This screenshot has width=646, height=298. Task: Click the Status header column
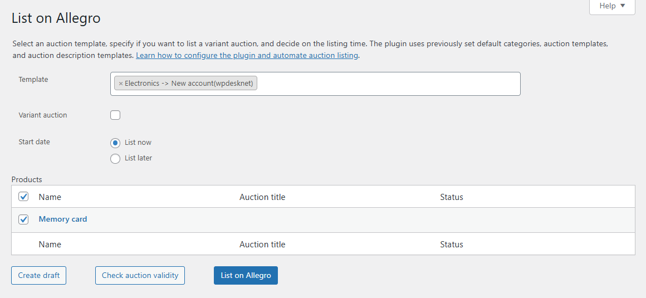point(452,197)
